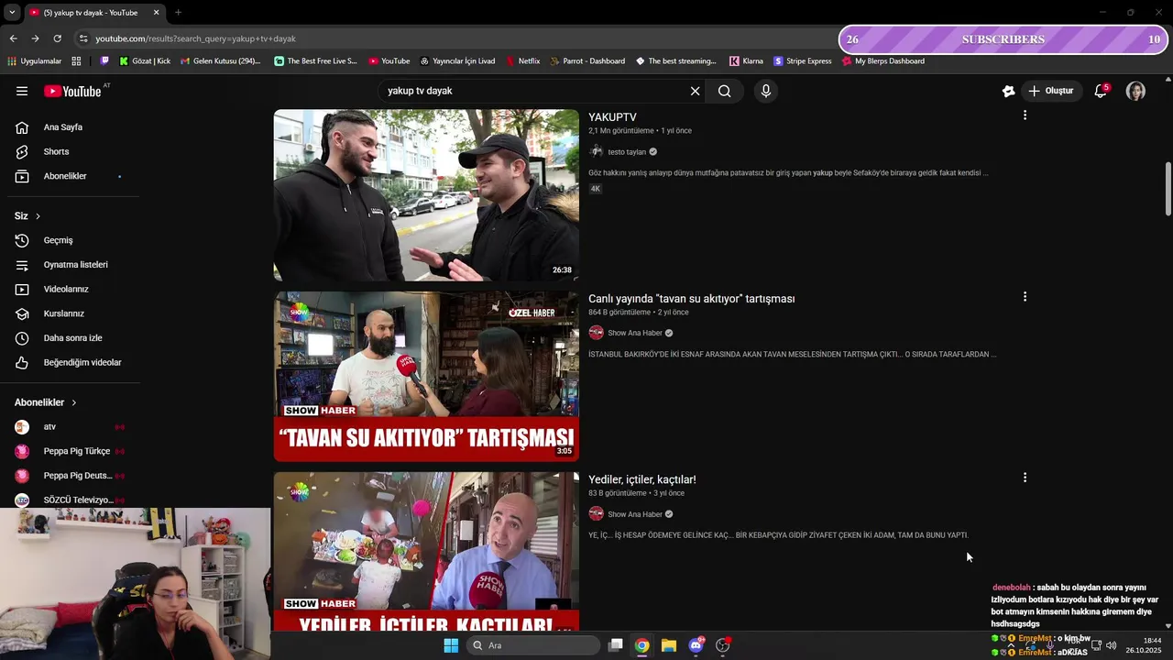Open more options for YAKUPTV video
The height and width of the screenshot is (660, 1173).
point(1025,115)
